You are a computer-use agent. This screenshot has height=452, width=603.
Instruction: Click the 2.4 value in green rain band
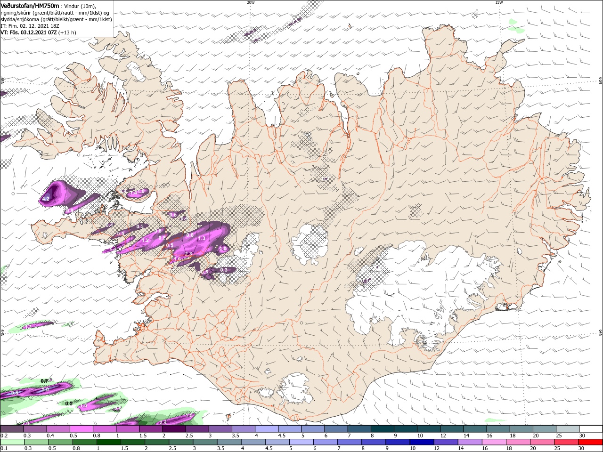163,422
